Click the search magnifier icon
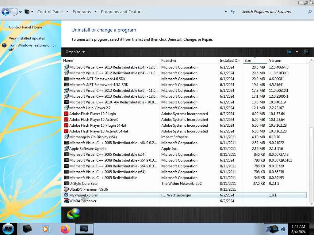The width and height of the screenshot is (314, 235). (310, 12)
